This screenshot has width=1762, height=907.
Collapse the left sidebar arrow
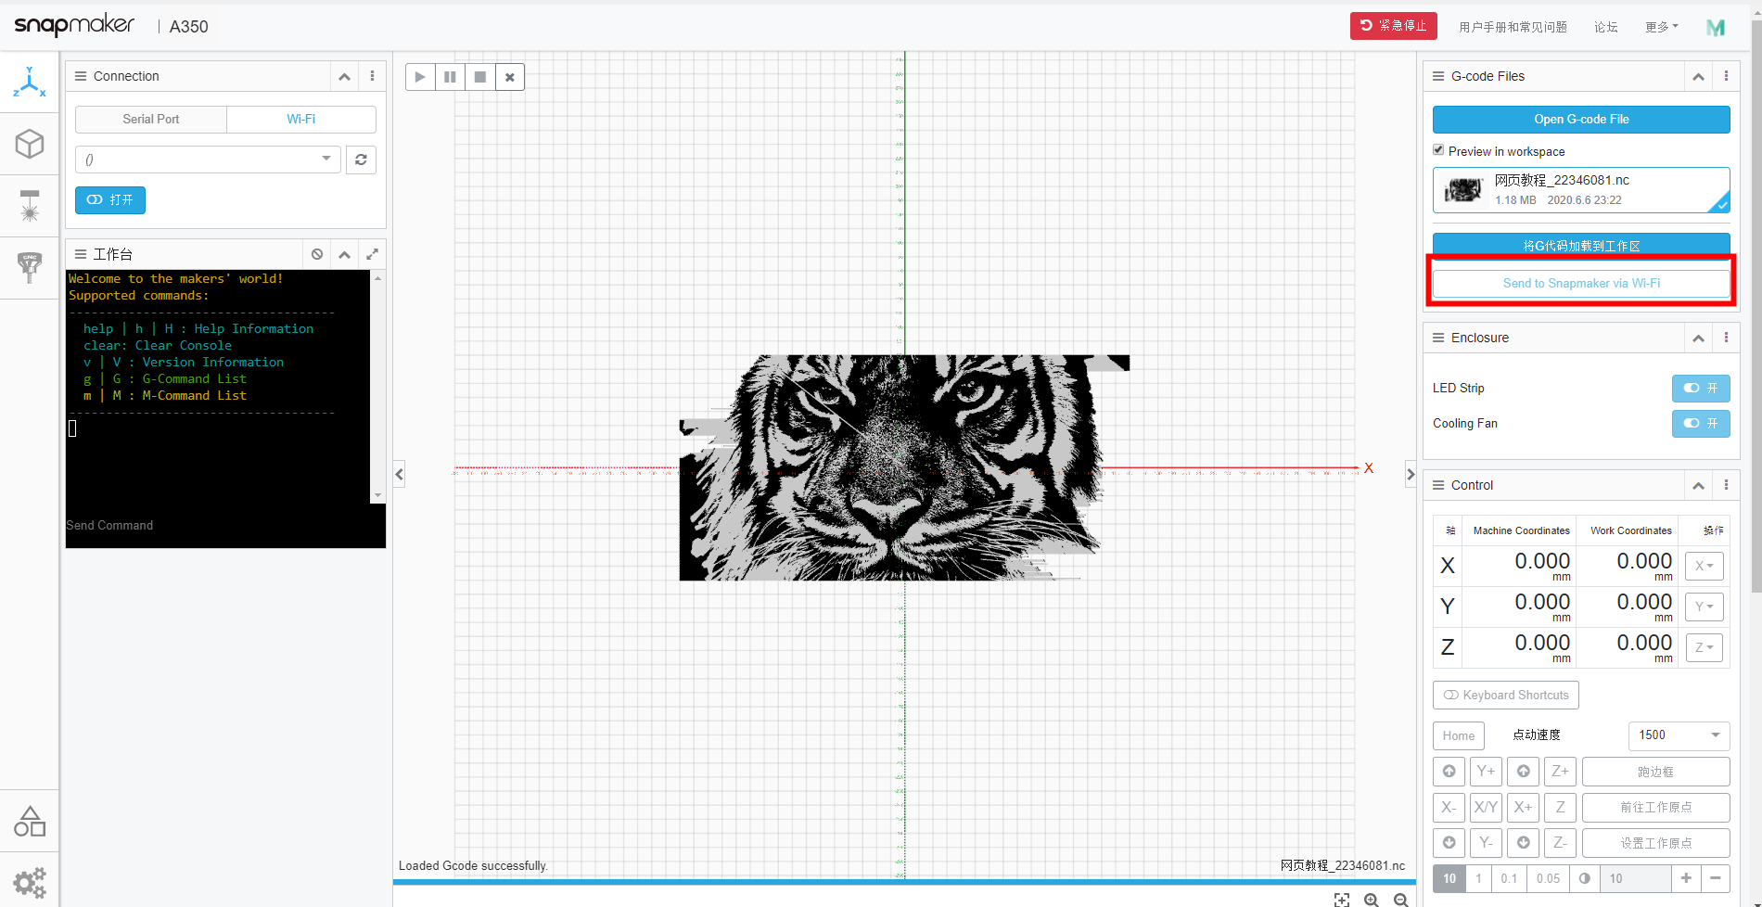(x=399, y=474)
